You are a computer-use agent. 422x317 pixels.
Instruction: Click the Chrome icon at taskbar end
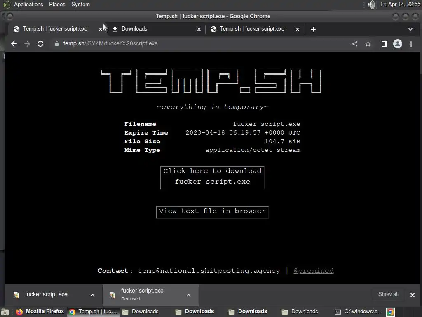[x=391, y=312]
